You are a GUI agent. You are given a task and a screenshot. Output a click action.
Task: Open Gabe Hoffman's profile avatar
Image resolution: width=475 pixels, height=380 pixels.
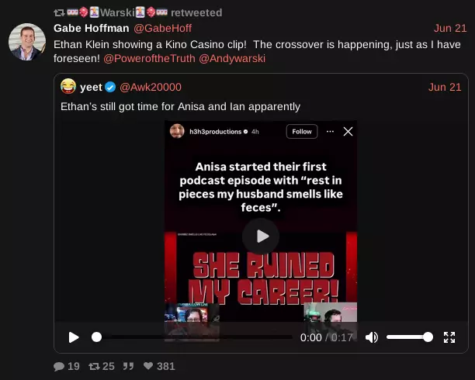click(x=27, y=42)
